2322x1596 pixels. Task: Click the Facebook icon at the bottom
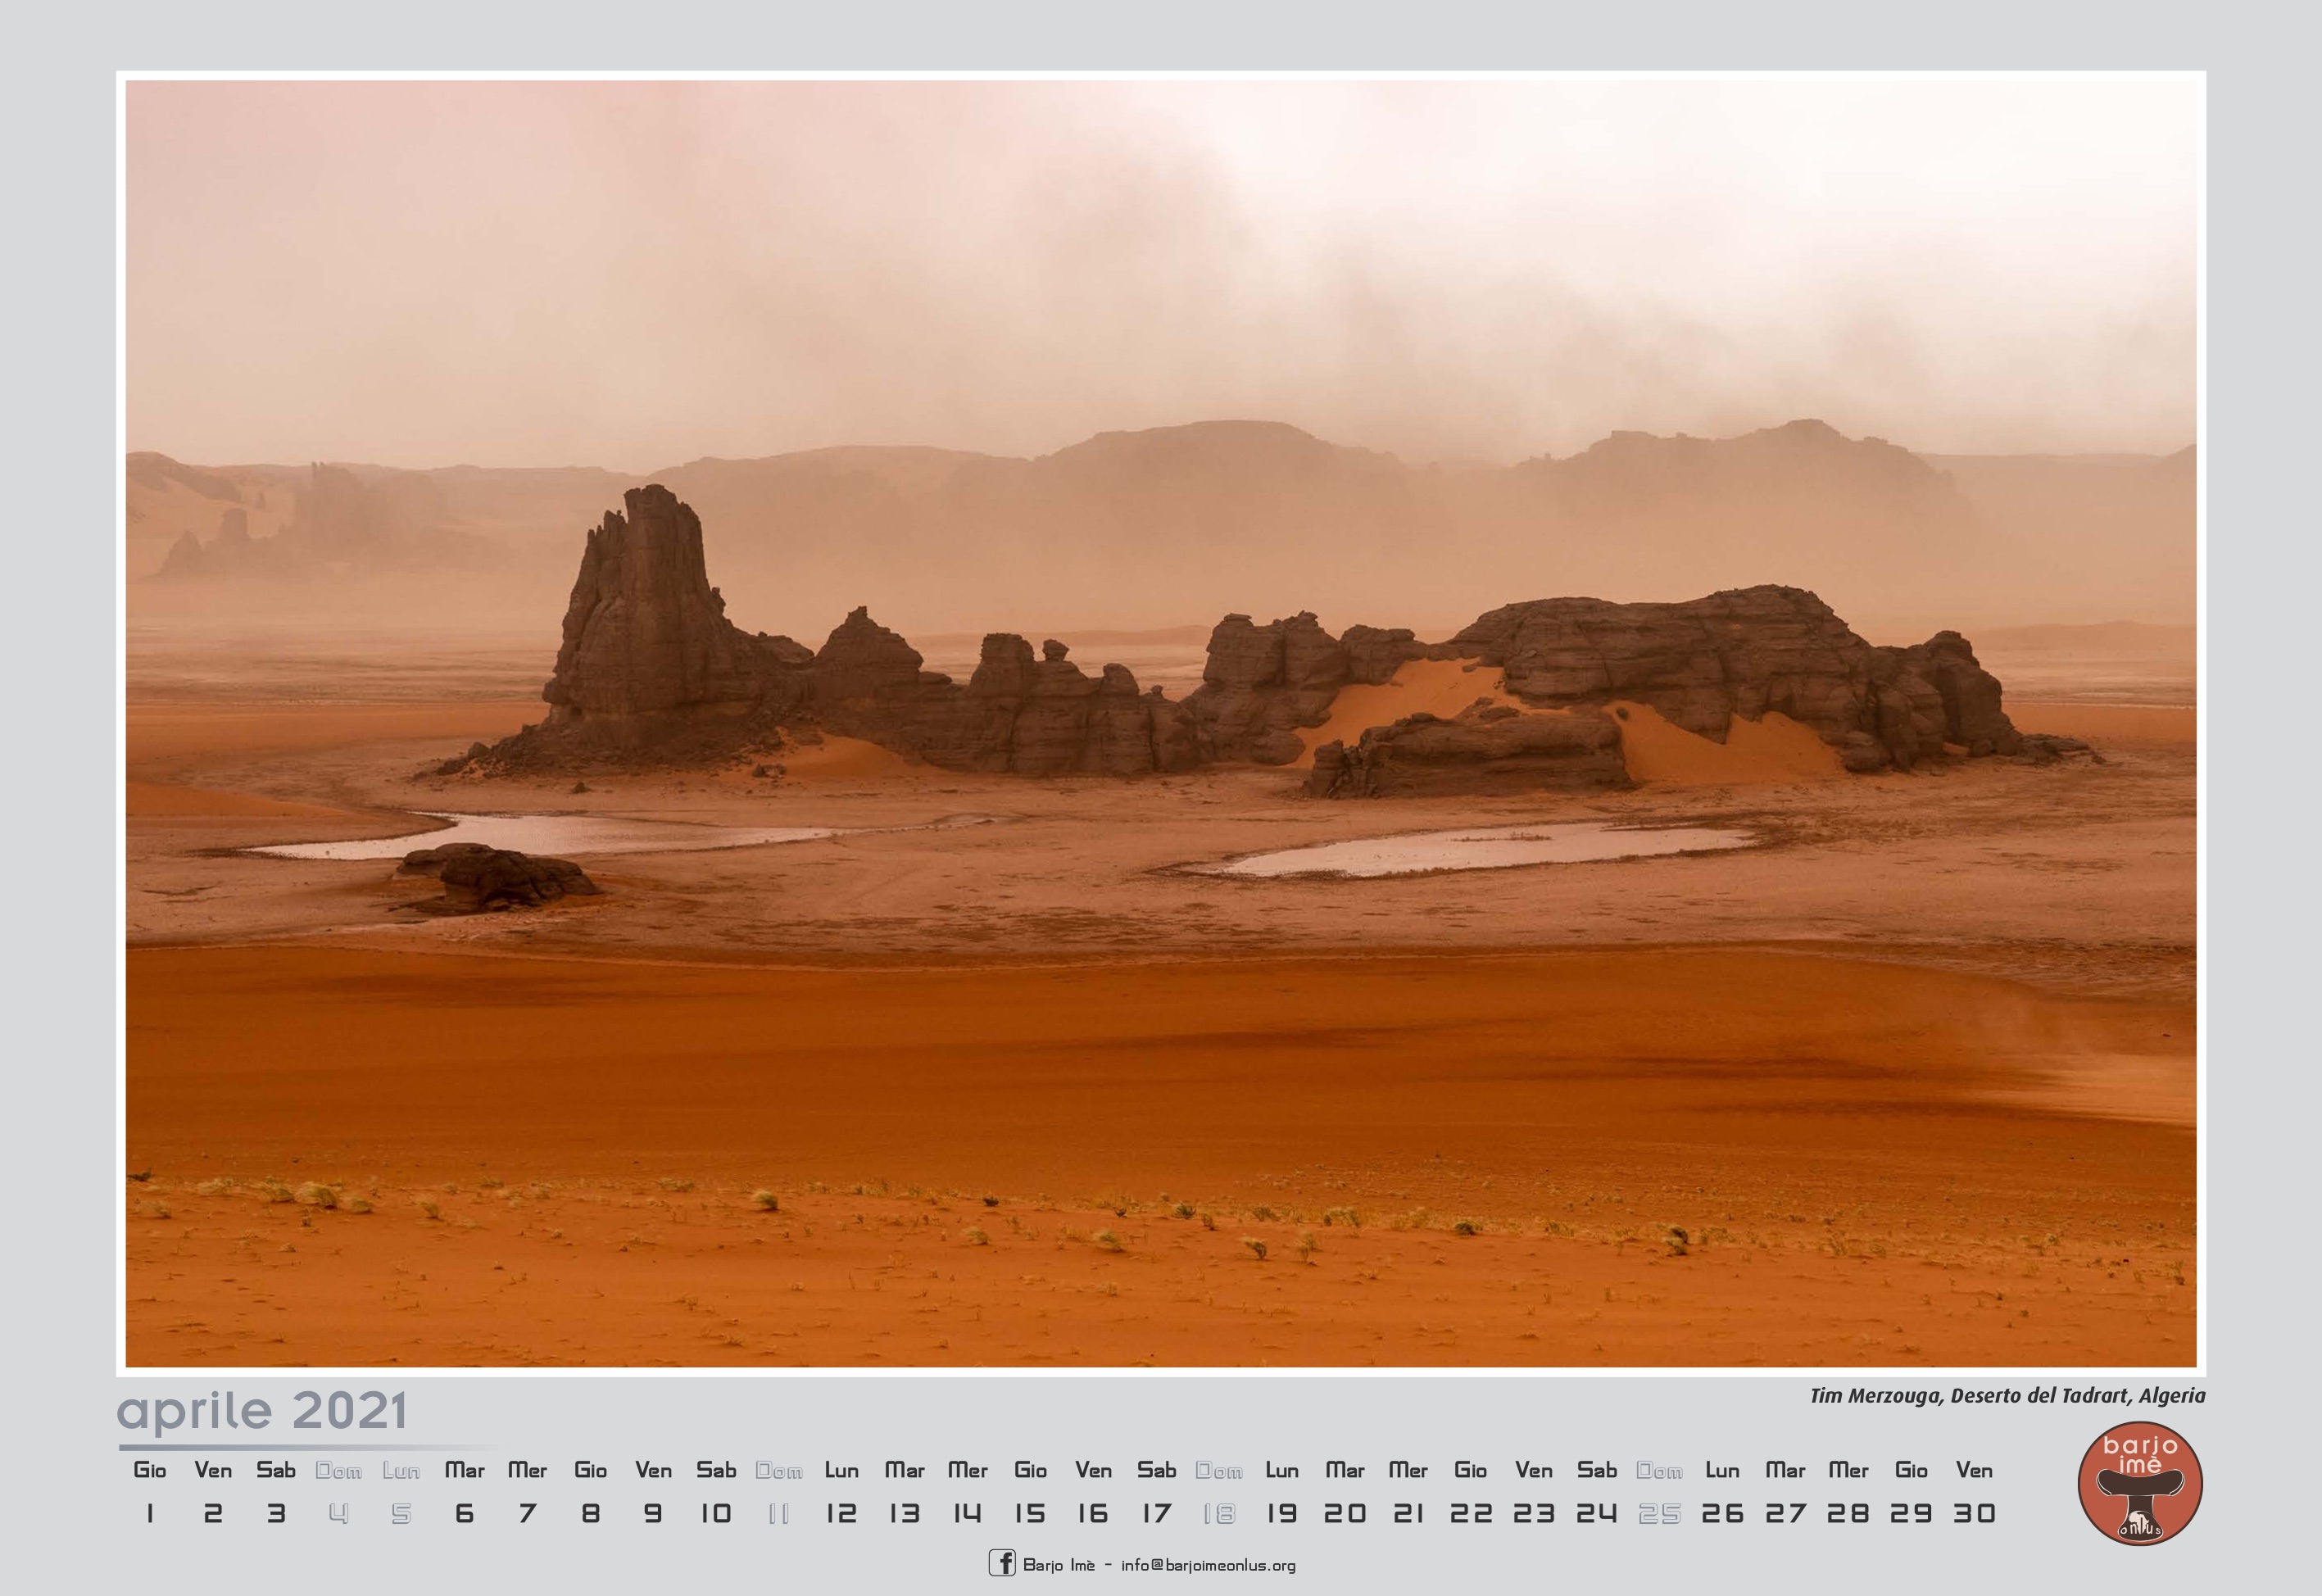click(x=1001, y=1563)
